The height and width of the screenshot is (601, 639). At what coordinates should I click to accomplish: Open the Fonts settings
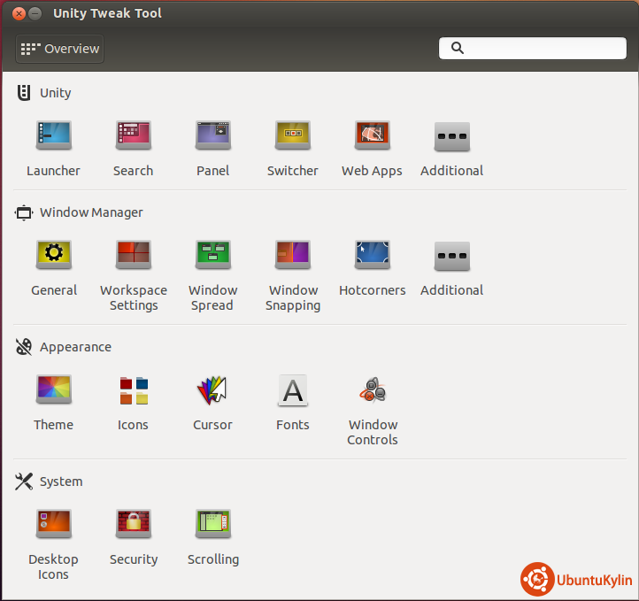tap(292, 390)
